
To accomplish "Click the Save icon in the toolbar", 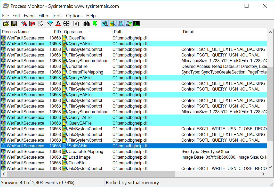I will click(14, 24).
